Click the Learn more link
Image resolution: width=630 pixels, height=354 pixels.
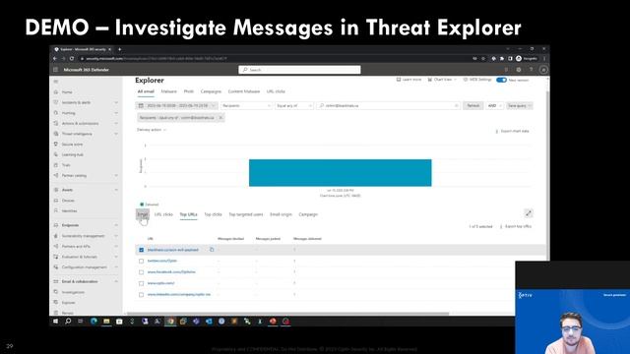[x=409, y=80]
